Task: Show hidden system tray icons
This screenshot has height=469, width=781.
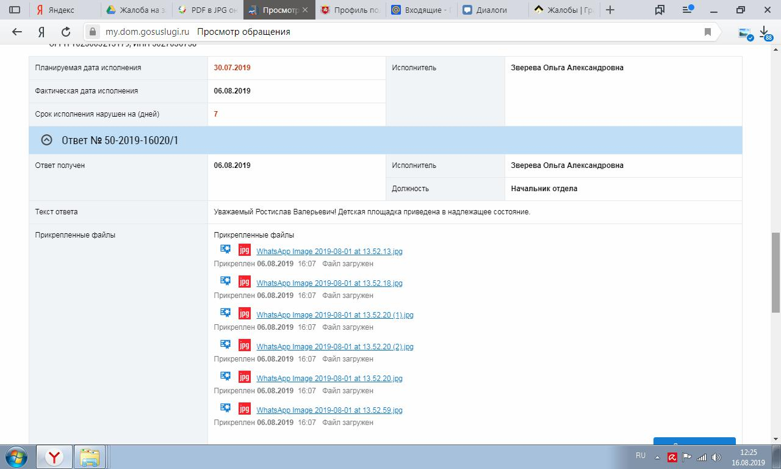Action: pyautogui.click(x=657, y=457)
